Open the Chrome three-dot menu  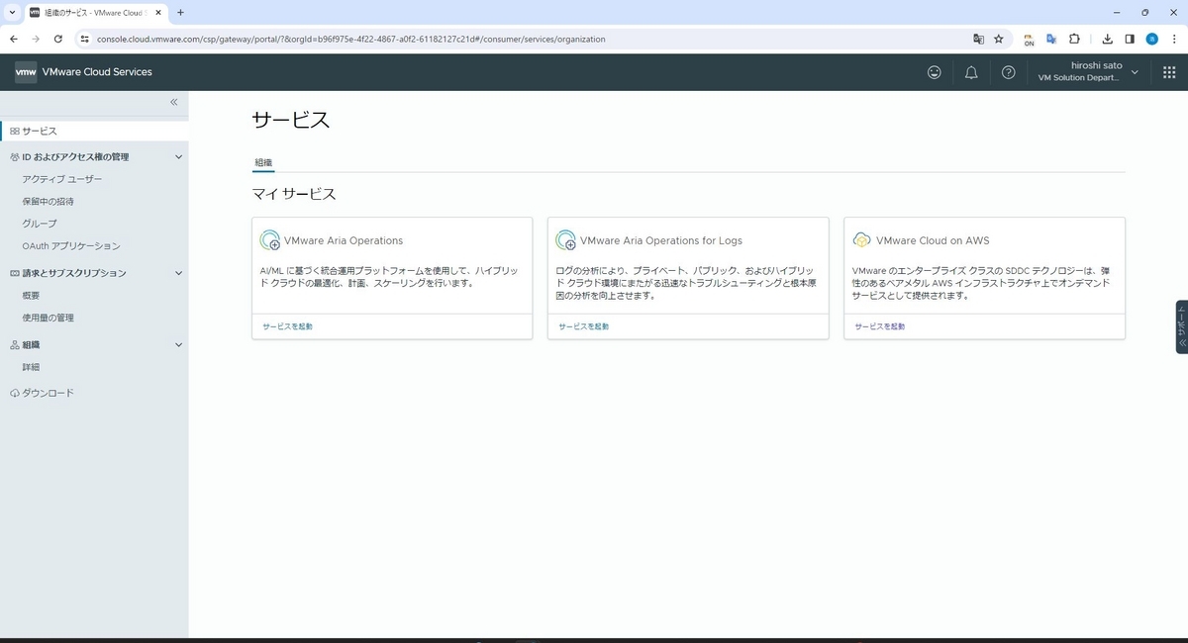1173,39
